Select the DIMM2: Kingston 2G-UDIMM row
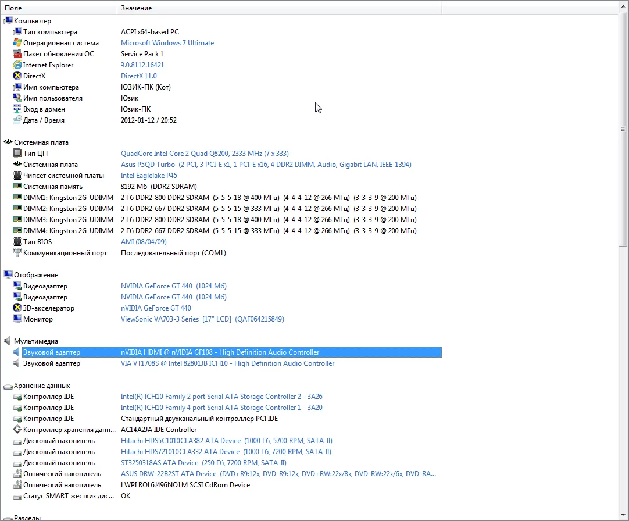 (68, 209)
